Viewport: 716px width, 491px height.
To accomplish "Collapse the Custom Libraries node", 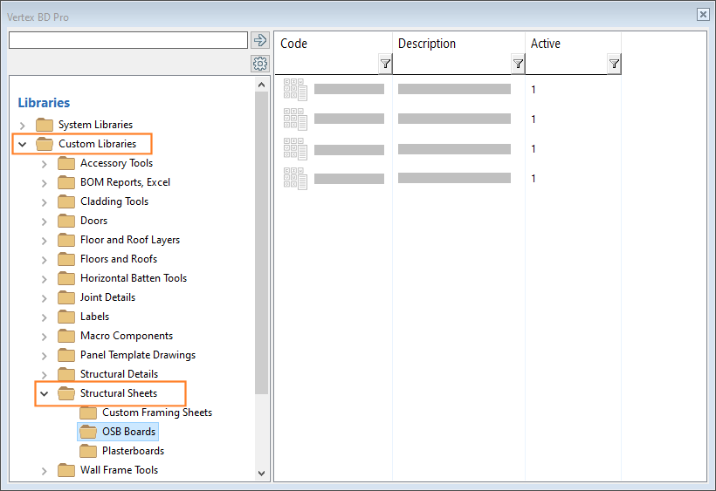I will click(x=23, y=145).
